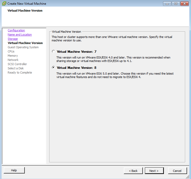Click the 'Virtual Machine Version: 8' label
Viewport: 191px width, 179px height.
[77, 68]
